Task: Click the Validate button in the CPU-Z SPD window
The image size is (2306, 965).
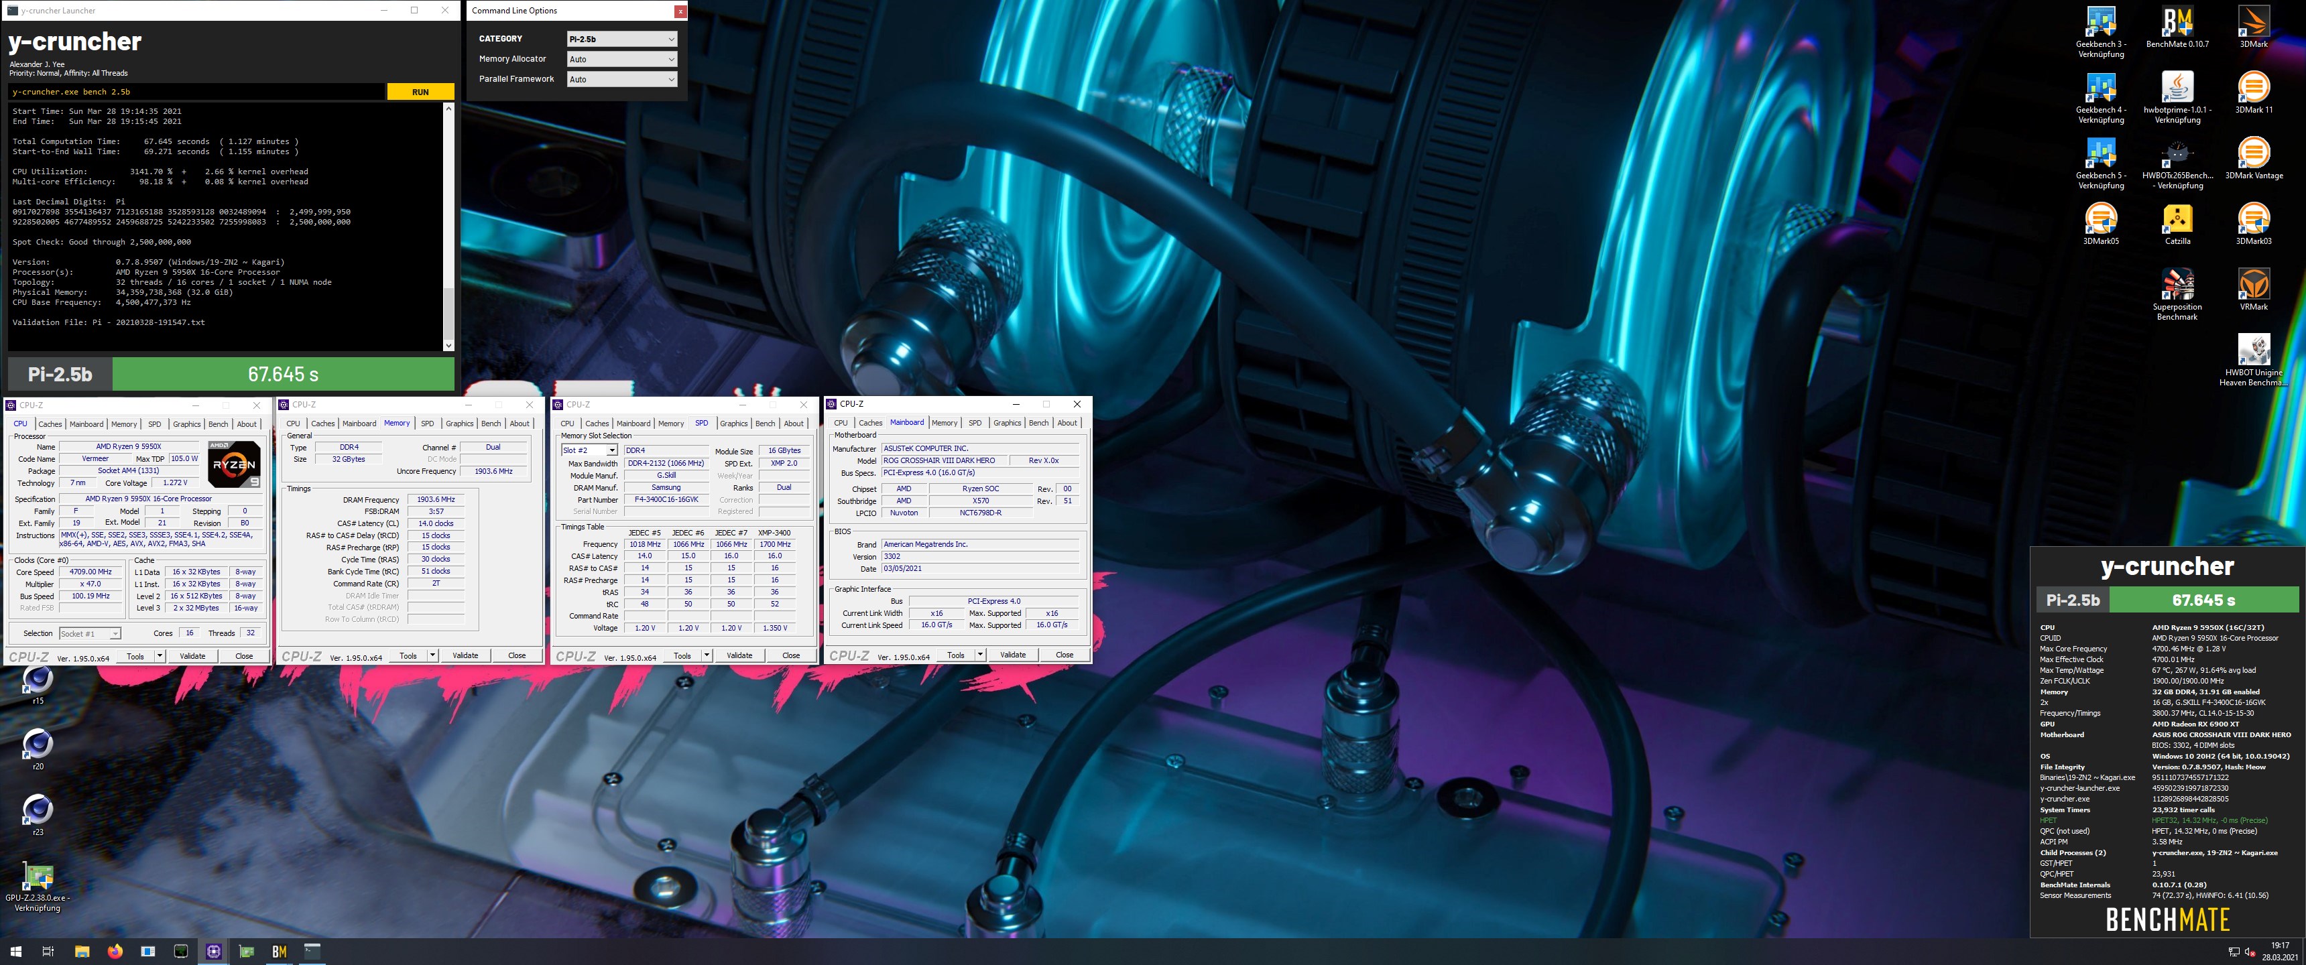Action: (x=739, y=656)
